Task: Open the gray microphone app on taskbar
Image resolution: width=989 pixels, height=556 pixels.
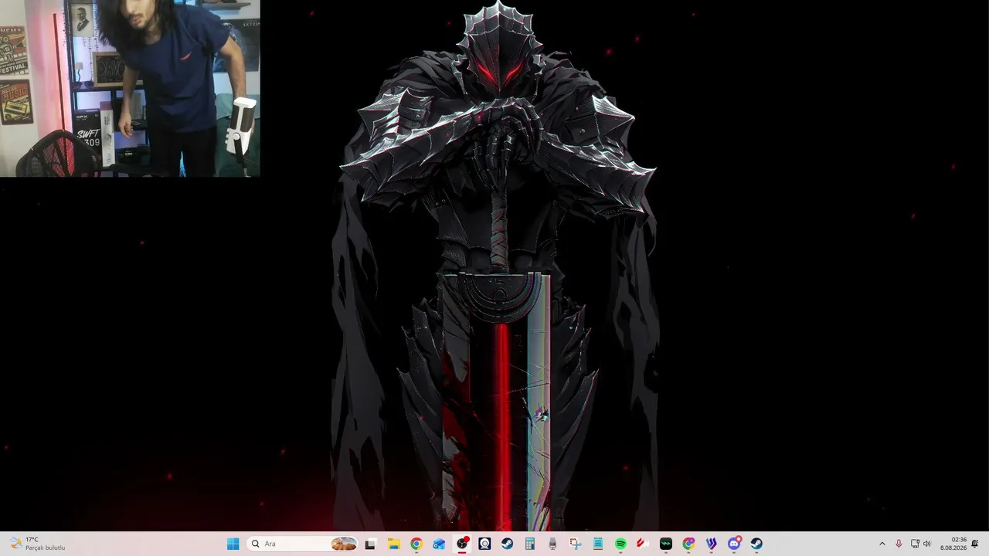Action: pyautogui.click(x=552, y=544)
